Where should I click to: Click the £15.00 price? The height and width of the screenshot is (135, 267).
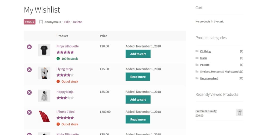(x=104, y=69)
